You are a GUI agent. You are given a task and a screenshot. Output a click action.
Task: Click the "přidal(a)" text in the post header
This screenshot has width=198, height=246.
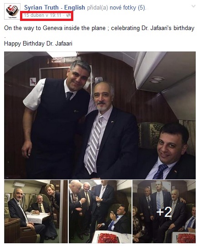(97, 7)
